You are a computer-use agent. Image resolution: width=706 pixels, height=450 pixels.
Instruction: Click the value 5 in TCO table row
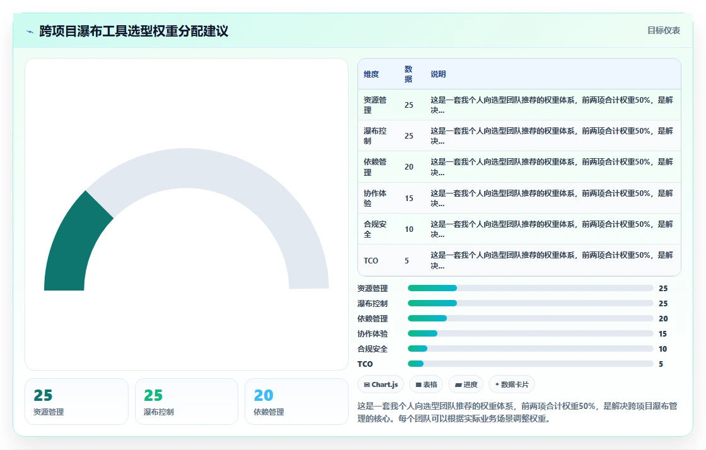(x=407, y=260)
